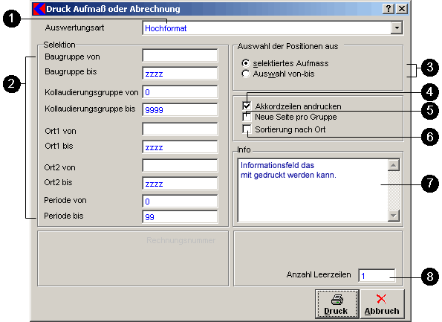The width and height of the screenshot is (442, 322).
Task: Click Kollaudierungsgruppe bis field showing 9999
Action: click(180, 109)
